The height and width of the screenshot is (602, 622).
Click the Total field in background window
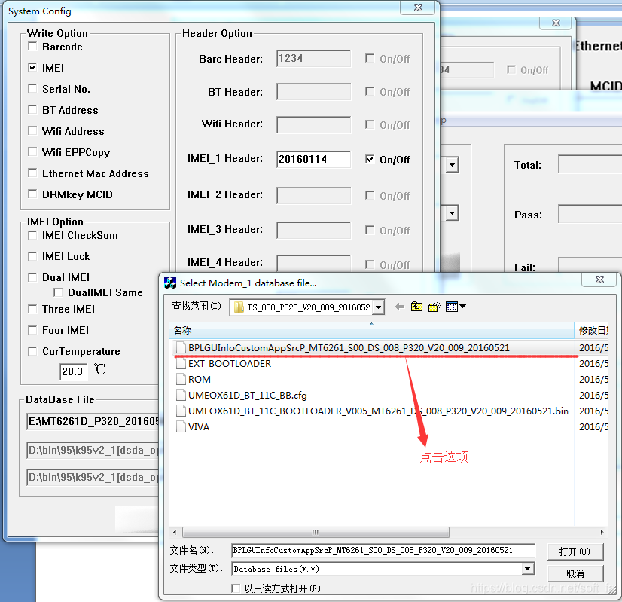pyautogui.click(x=590, y=164)
